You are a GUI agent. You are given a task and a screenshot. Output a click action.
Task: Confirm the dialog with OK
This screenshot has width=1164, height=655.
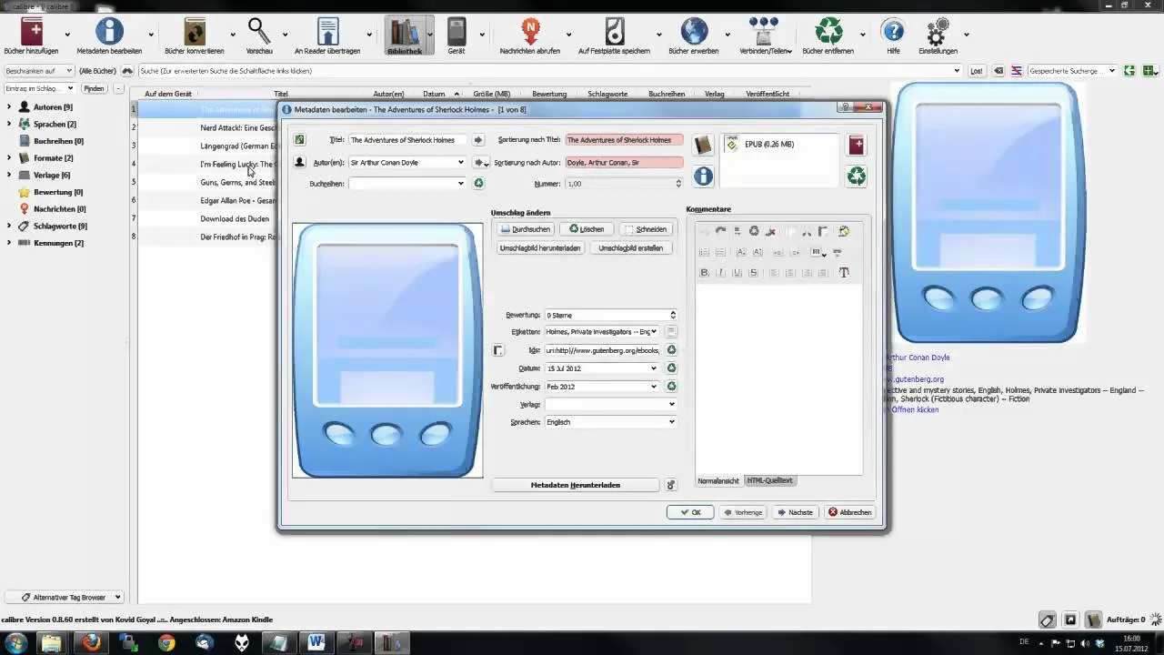click(x=690, y=512)
